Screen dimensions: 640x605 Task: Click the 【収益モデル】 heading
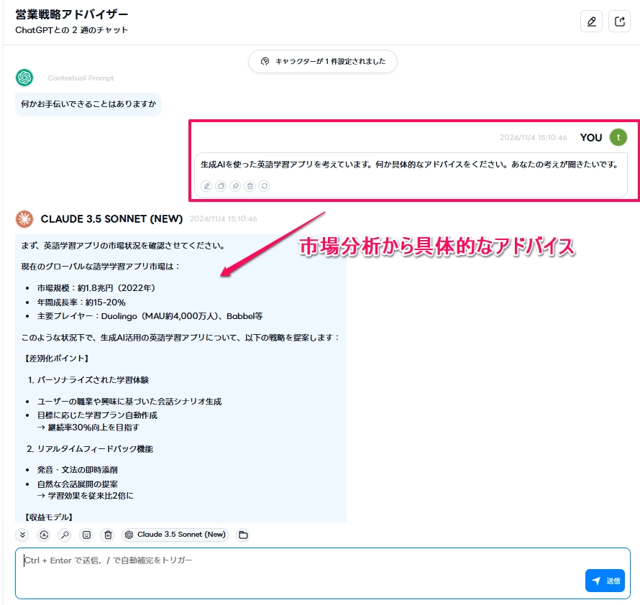click(x=48, y=517)
